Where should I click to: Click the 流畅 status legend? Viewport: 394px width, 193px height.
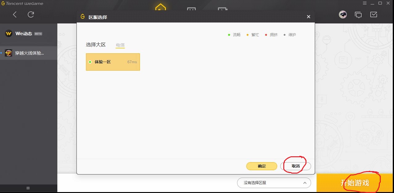234,35
